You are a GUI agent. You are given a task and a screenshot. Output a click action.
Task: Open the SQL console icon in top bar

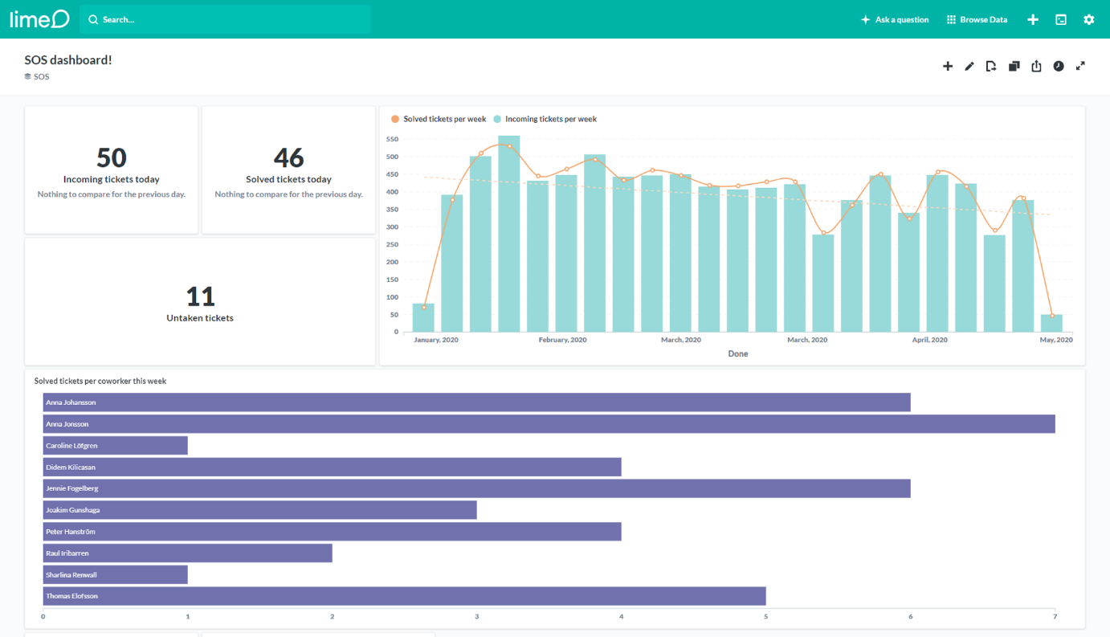[1061, 19]
